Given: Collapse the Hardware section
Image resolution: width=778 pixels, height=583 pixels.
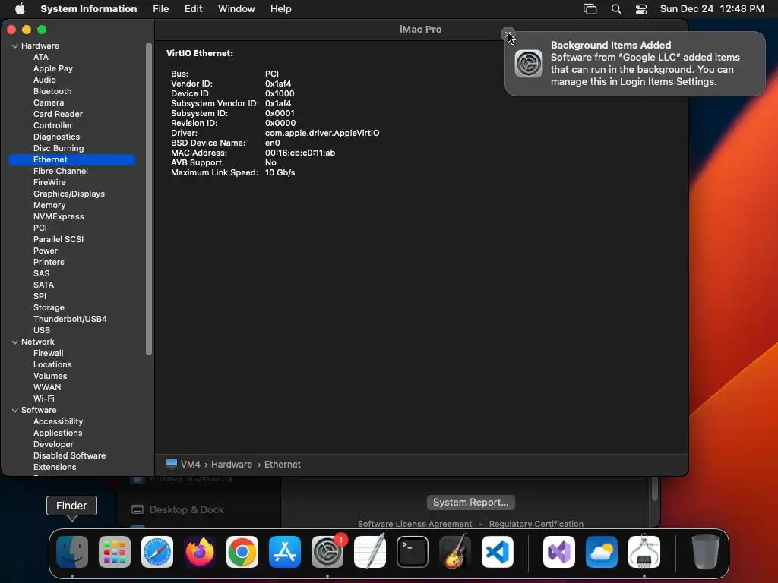Looking at the screenshot, I should [x=15, y=46].
